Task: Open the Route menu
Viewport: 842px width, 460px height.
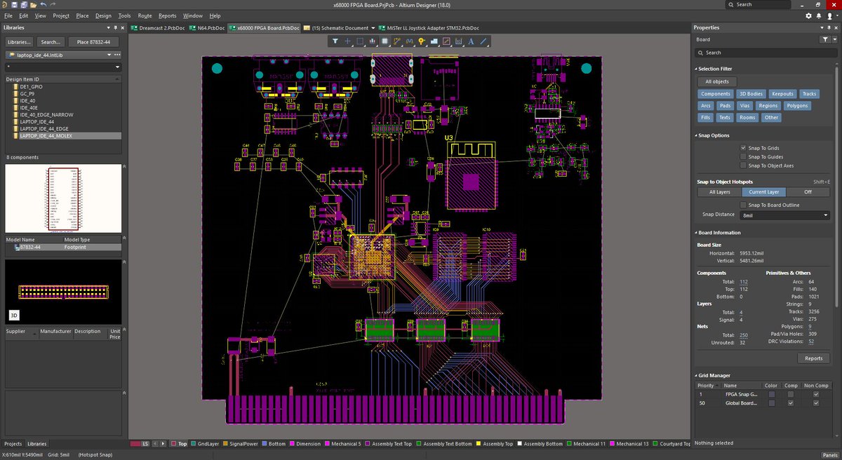Action: pyautogui.click(x=145, y=15)
